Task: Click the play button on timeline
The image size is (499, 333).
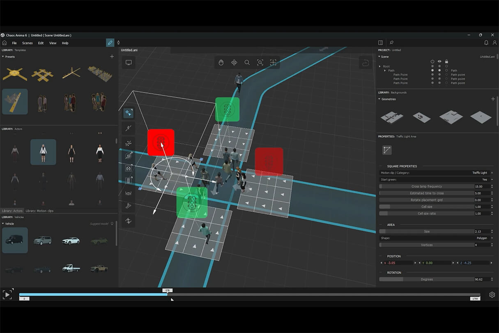Action: pyautogui.click(x=7, y=294)
